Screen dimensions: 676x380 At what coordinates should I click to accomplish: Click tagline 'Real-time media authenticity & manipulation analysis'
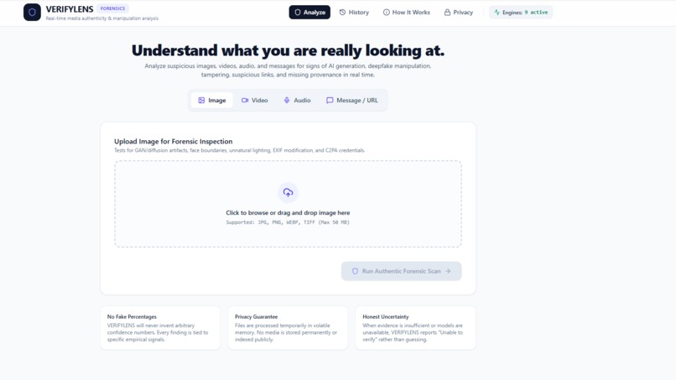pyautogui.click(x=102, y=18)
